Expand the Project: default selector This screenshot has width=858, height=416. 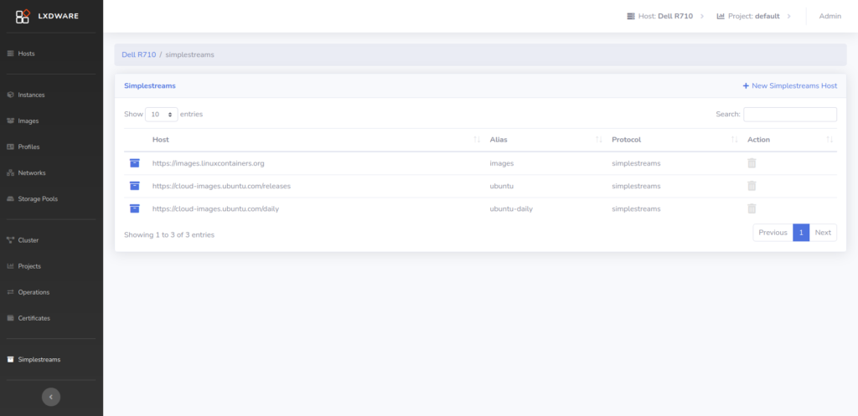coord(754,17)
